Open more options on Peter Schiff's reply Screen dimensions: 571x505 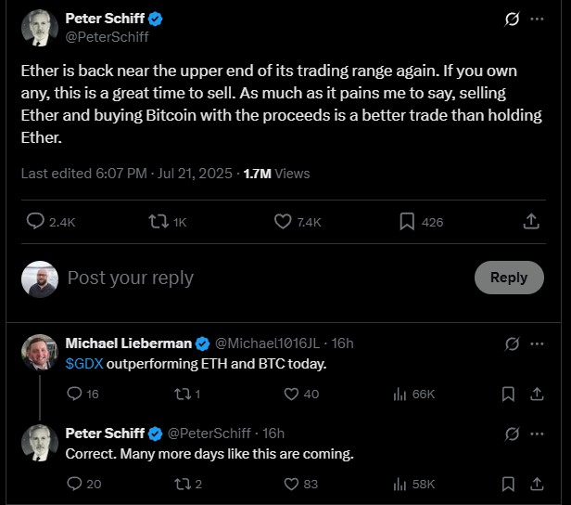point(537,434)
